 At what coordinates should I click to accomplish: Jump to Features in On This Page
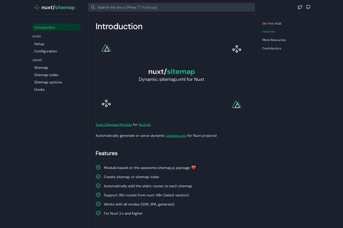point(268,31)
